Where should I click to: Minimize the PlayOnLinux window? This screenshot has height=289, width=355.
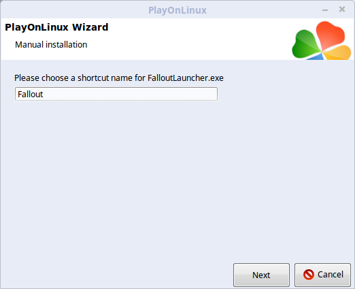tap(325, 10)
